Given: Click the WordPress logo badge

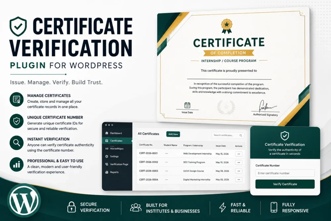Looking at the screenshot, I should 24,200.
